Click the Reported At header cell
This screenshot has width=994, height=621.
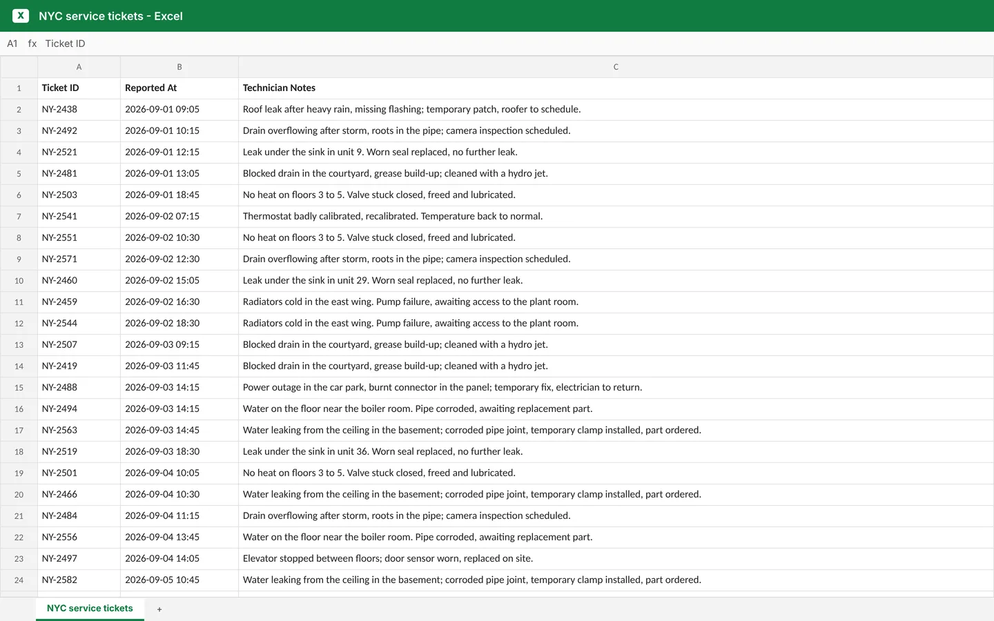pos(179,88)
